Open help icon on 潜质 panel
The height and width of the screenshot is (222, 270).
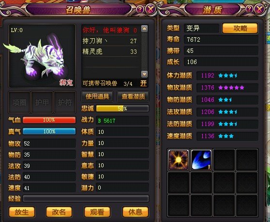[x=249, y=9]
